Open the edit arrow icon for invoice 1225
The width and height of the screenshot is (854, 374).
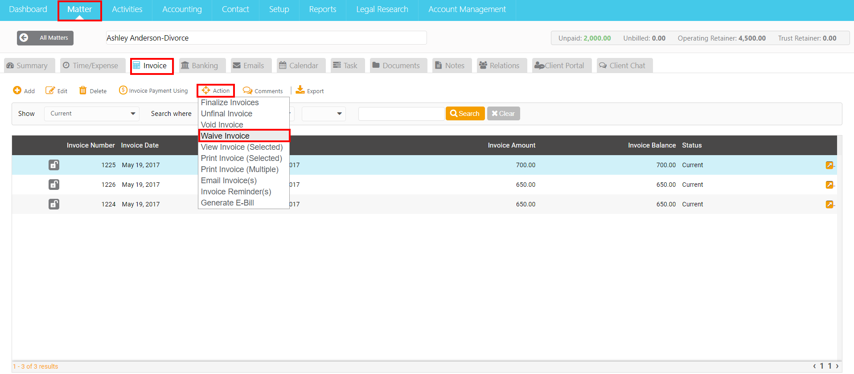[829, 165]
